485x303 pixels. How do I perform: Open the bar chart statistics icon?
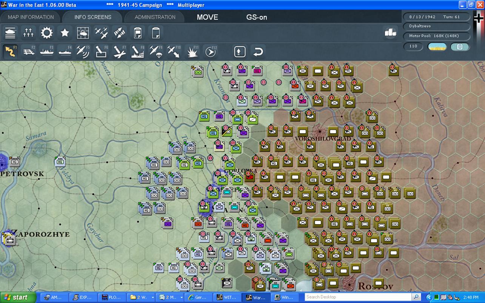pos(390,33)
